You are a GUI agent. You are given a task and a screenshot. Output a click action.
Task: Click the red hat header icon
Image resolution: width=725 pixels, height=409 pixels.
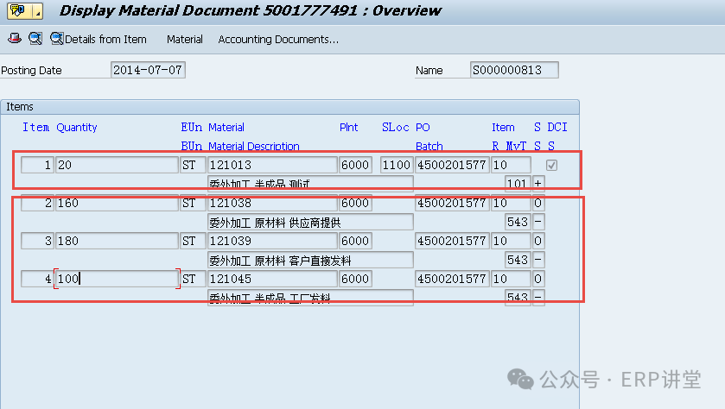[14, 39]
